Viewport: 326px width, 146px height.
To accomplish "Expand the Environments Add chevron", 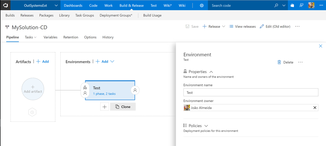I will coord(112,61).
